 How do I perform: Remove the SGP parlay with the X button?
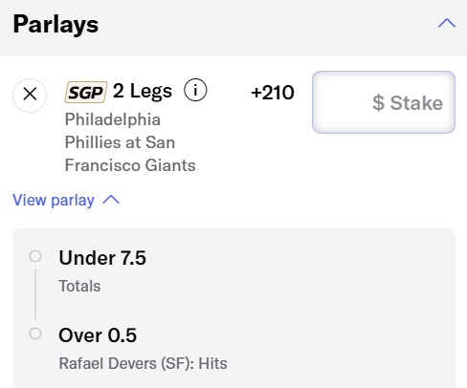(x=30, y=95)
